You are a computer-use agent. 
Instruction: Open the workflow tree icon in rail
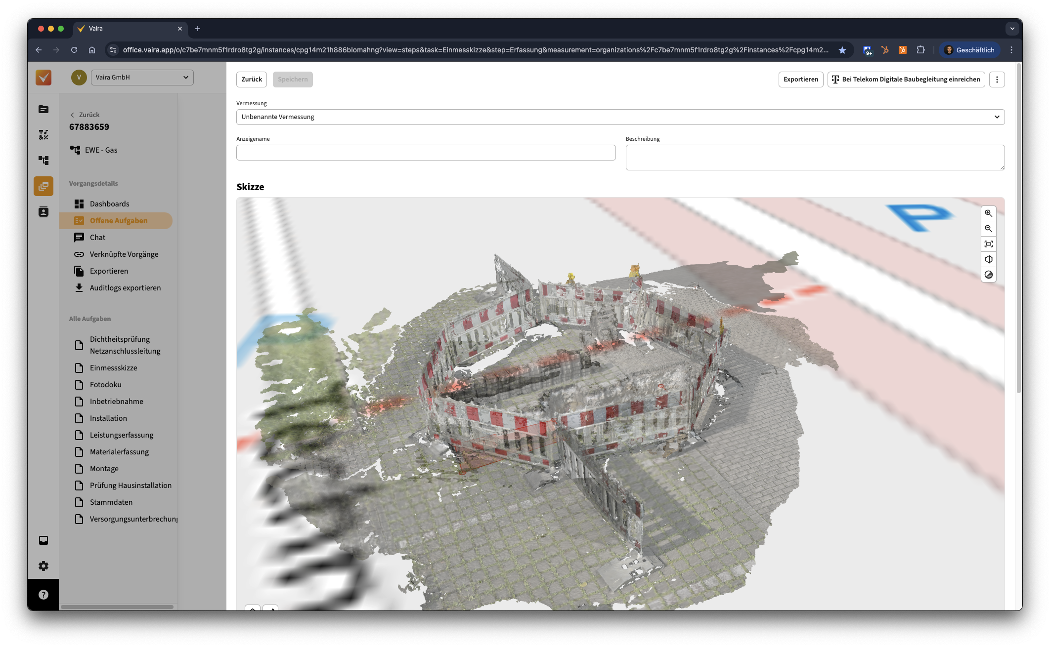[44, 161]
